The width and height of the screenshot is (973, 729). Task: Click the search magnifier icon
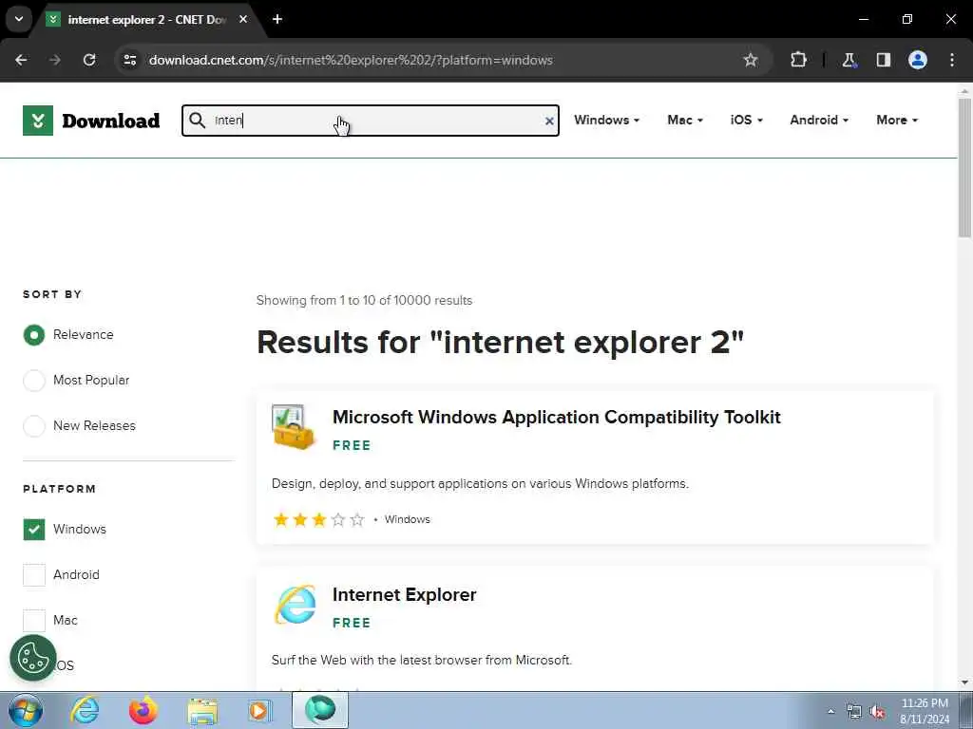pyautogui.click(x=198, y=121)
